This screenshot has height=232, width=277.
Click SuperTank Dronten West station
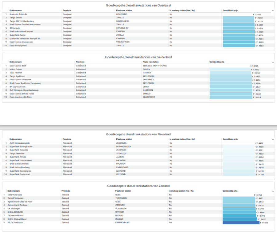pyautogui.click(x=21, y=161)
